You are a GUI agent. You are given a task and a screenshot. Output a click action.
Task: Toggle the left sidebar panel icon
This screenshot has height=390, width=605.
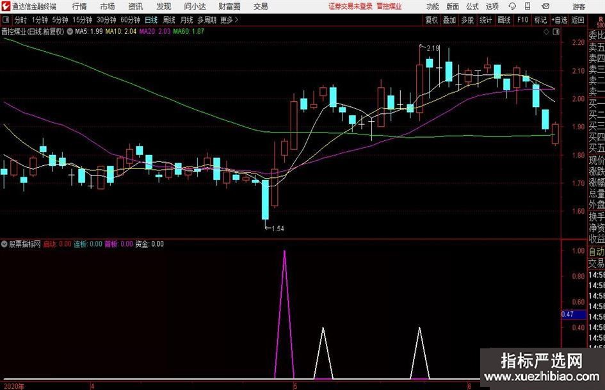pos(5,20)
